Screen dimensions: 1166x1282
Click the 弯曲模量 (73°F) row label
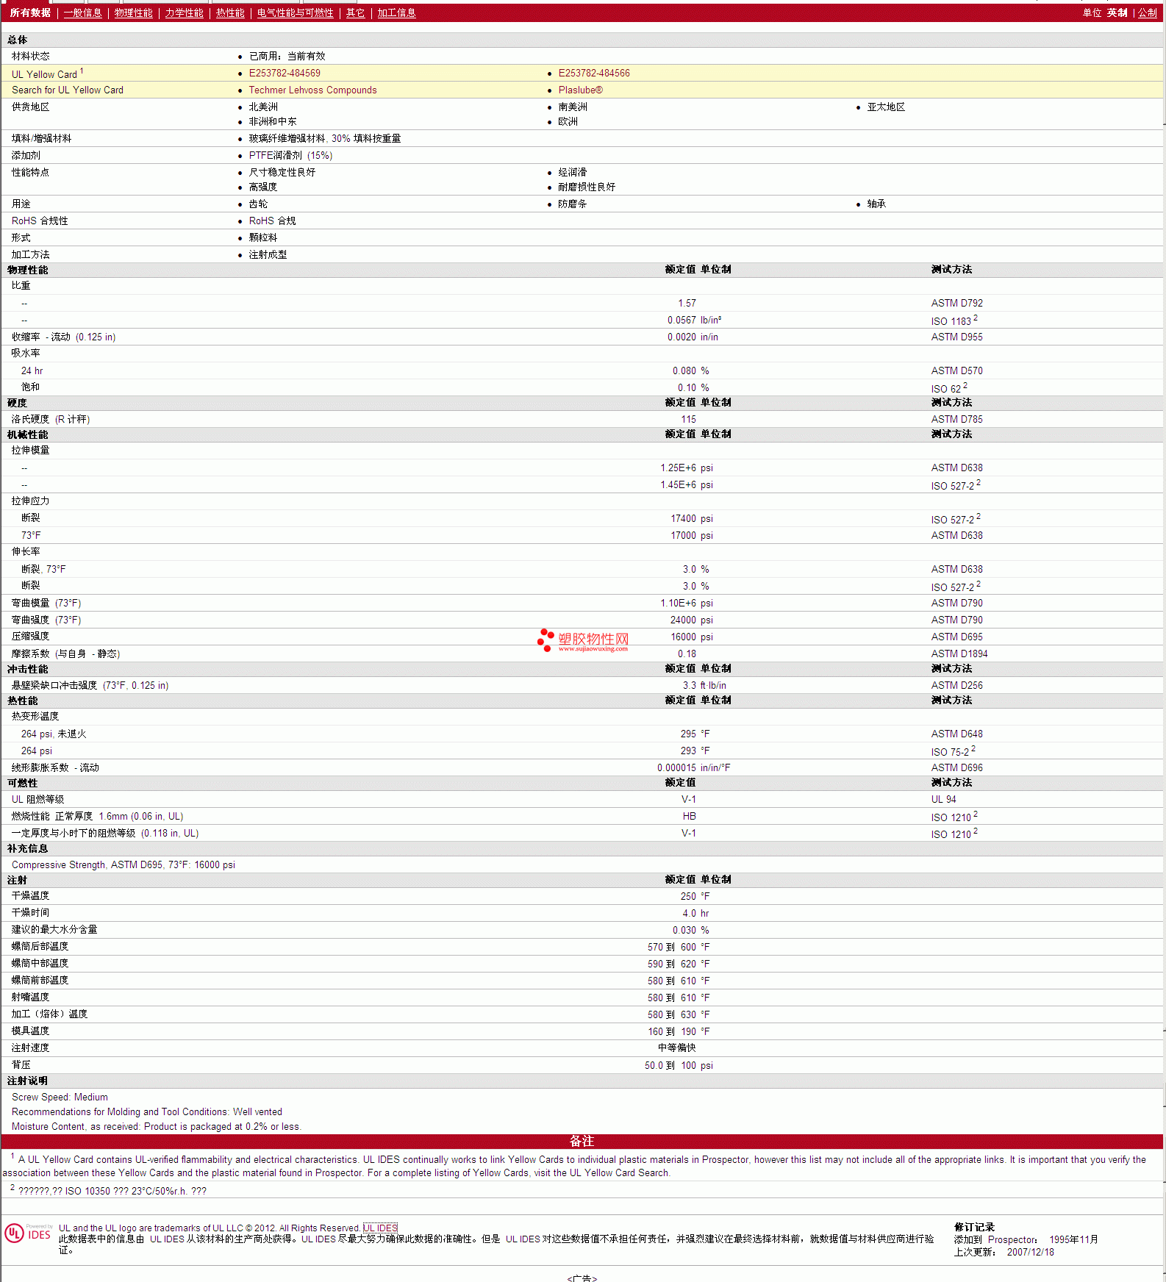(46, 603)
